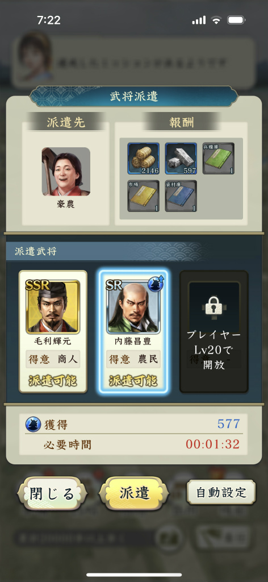Click the 閉じる close button
268x582 pixels.
(52, 493)
